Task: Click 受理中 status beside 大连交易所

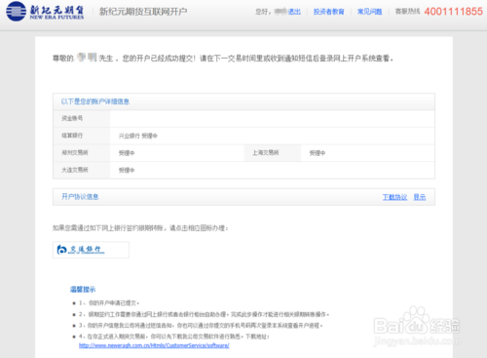Action: pyautogui.click(x=127, y=171)
